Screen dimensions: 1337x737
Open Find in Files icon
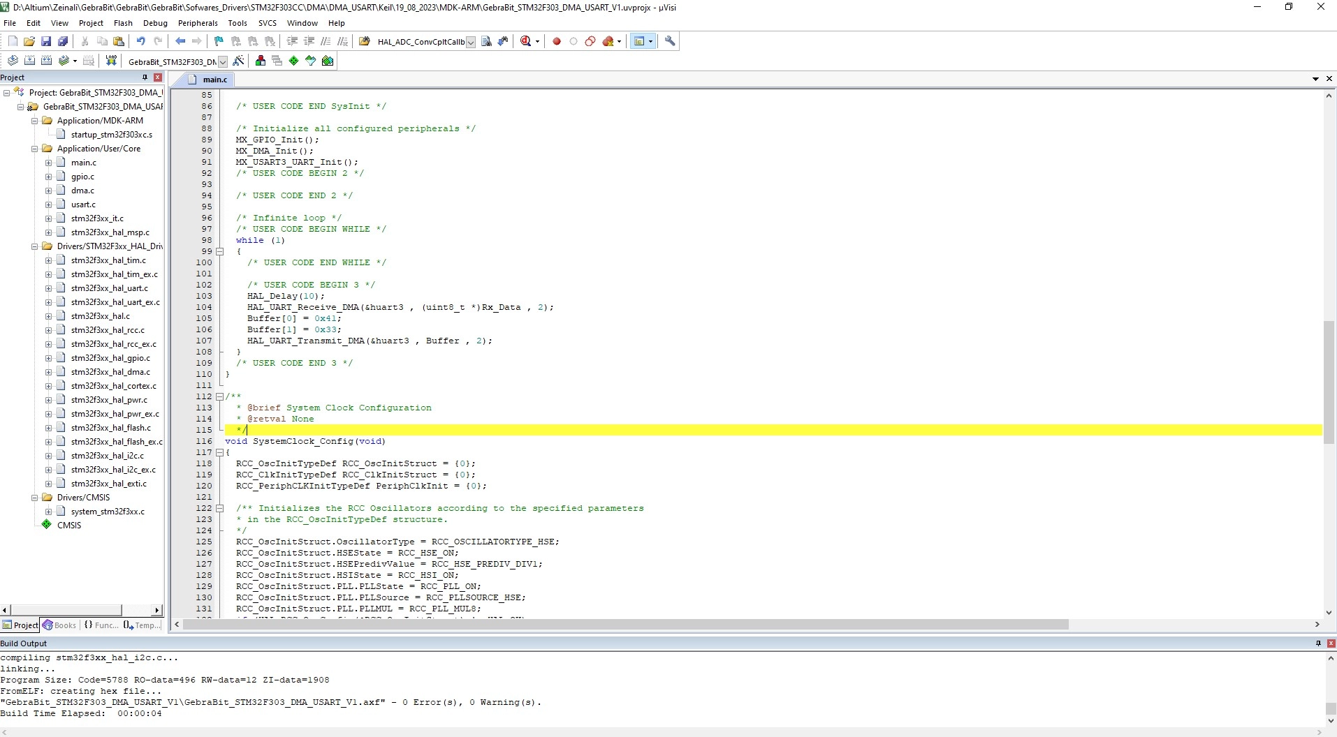pos(365,41)
